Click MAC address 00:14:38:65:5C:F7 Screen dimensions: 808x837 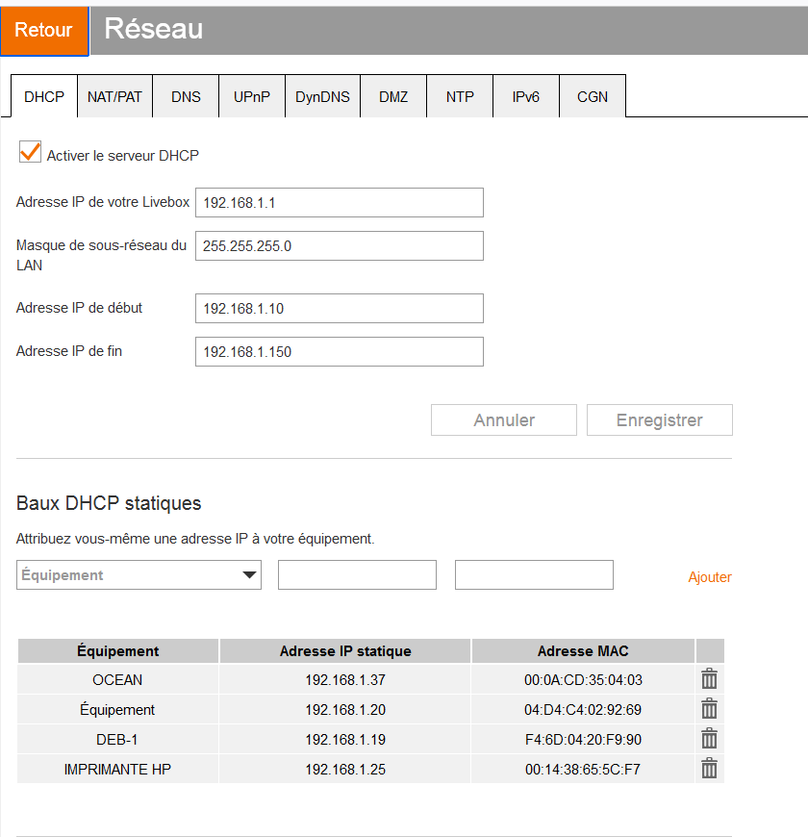click(x=583, y=770)
